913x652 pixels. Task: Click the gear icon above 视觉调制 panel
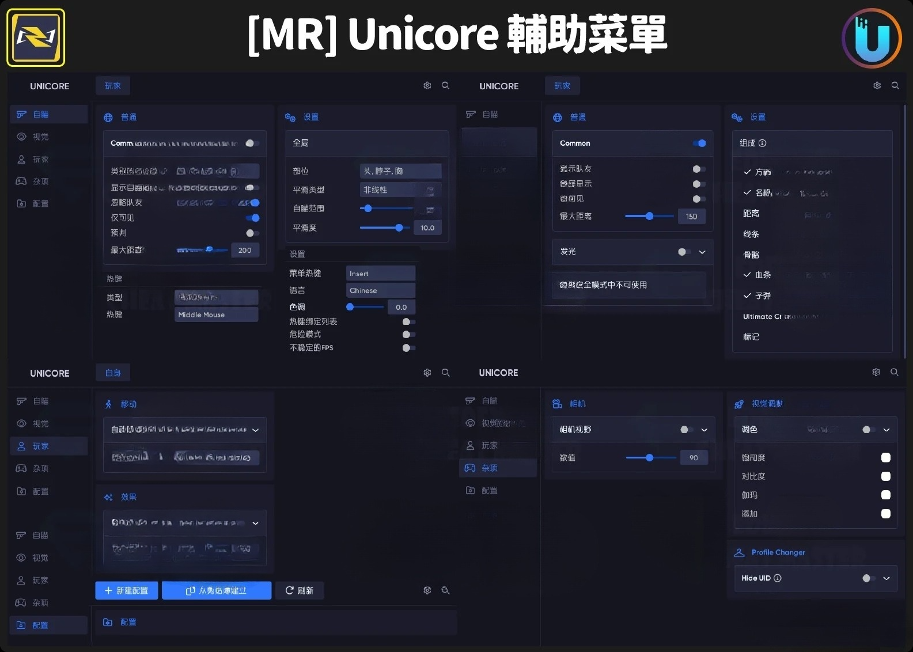pyautogui.click(x=876, y=372)
